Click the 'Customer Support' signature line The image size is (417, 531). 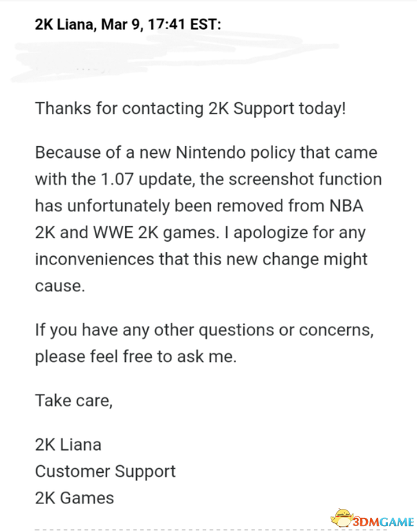click(x=105, y=471)
